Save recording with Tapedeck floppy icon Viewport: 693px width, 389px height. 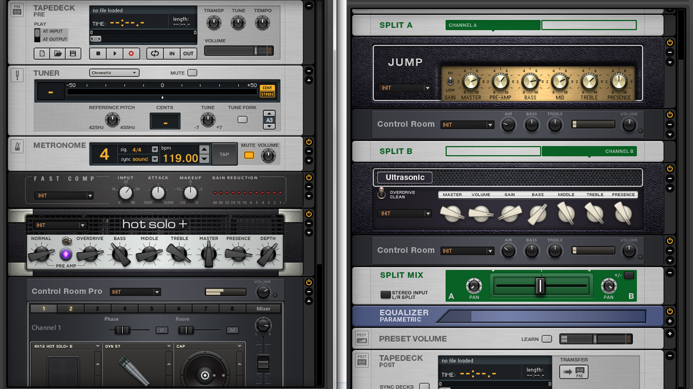(73, 54)
